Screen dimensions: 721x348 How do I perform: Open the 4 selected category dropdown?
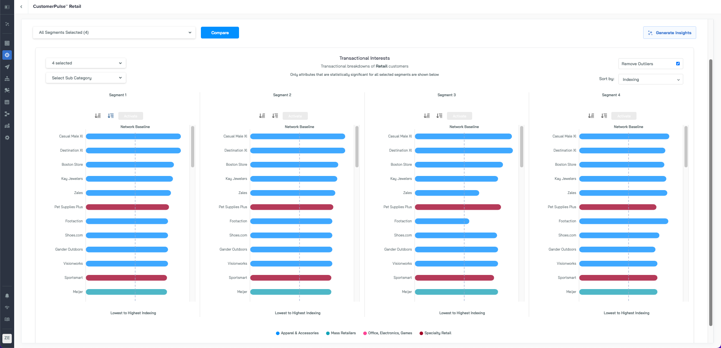point(86,63)
